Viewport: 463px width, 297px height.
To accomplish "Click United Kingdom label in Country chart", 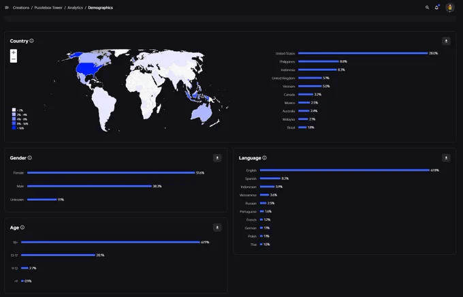I will [283, 78].
